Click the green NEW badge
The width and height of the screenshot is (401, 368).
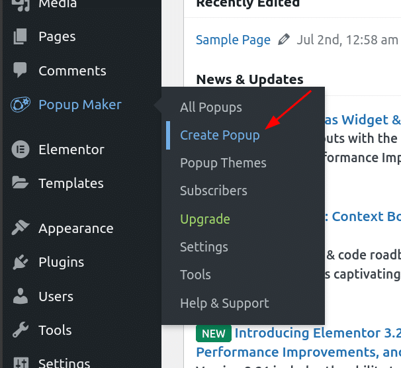coord(214,334)
